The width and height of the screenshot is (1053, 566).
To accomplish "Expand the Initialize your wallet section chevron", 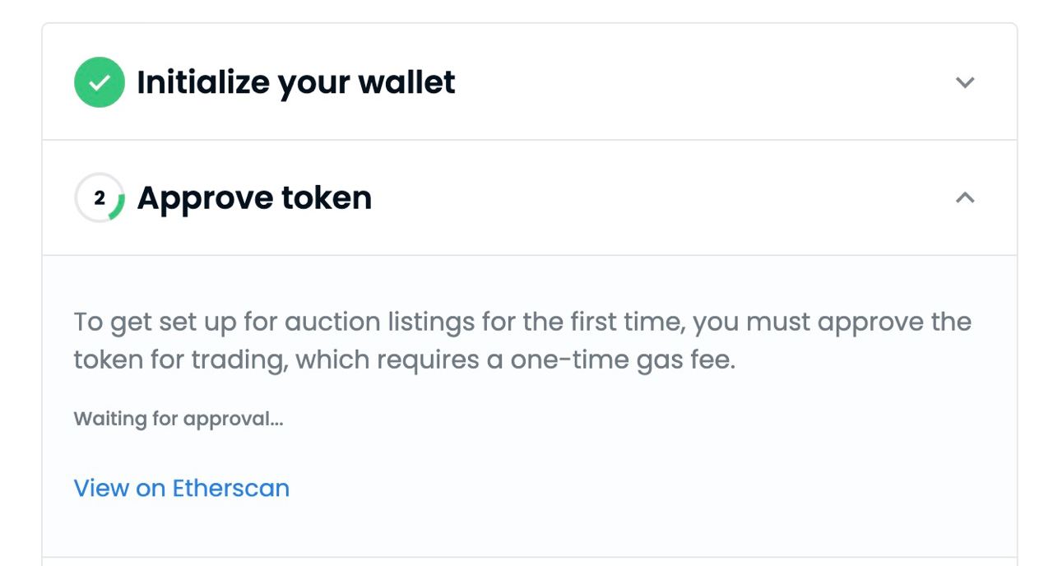I will [x=965, y=82].
